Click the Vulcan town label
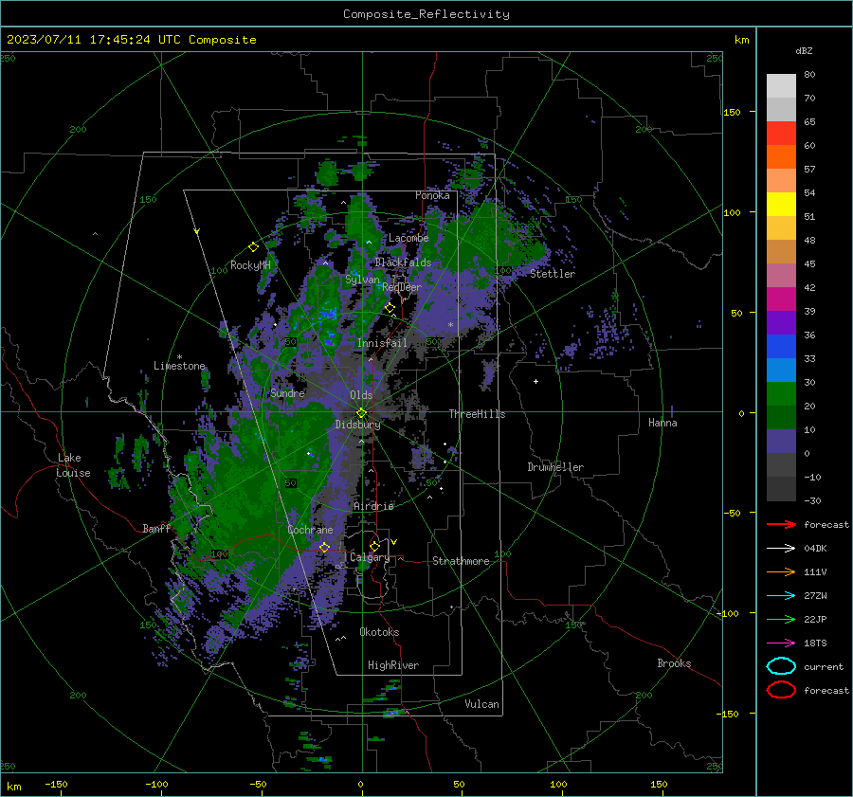This screenshot has width=853, height=797. click(481, 704)
